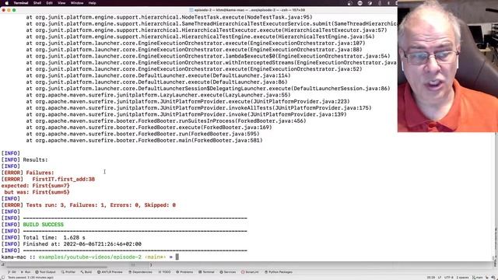Click the '[INFO] Results:' line

tap(24, 159)
